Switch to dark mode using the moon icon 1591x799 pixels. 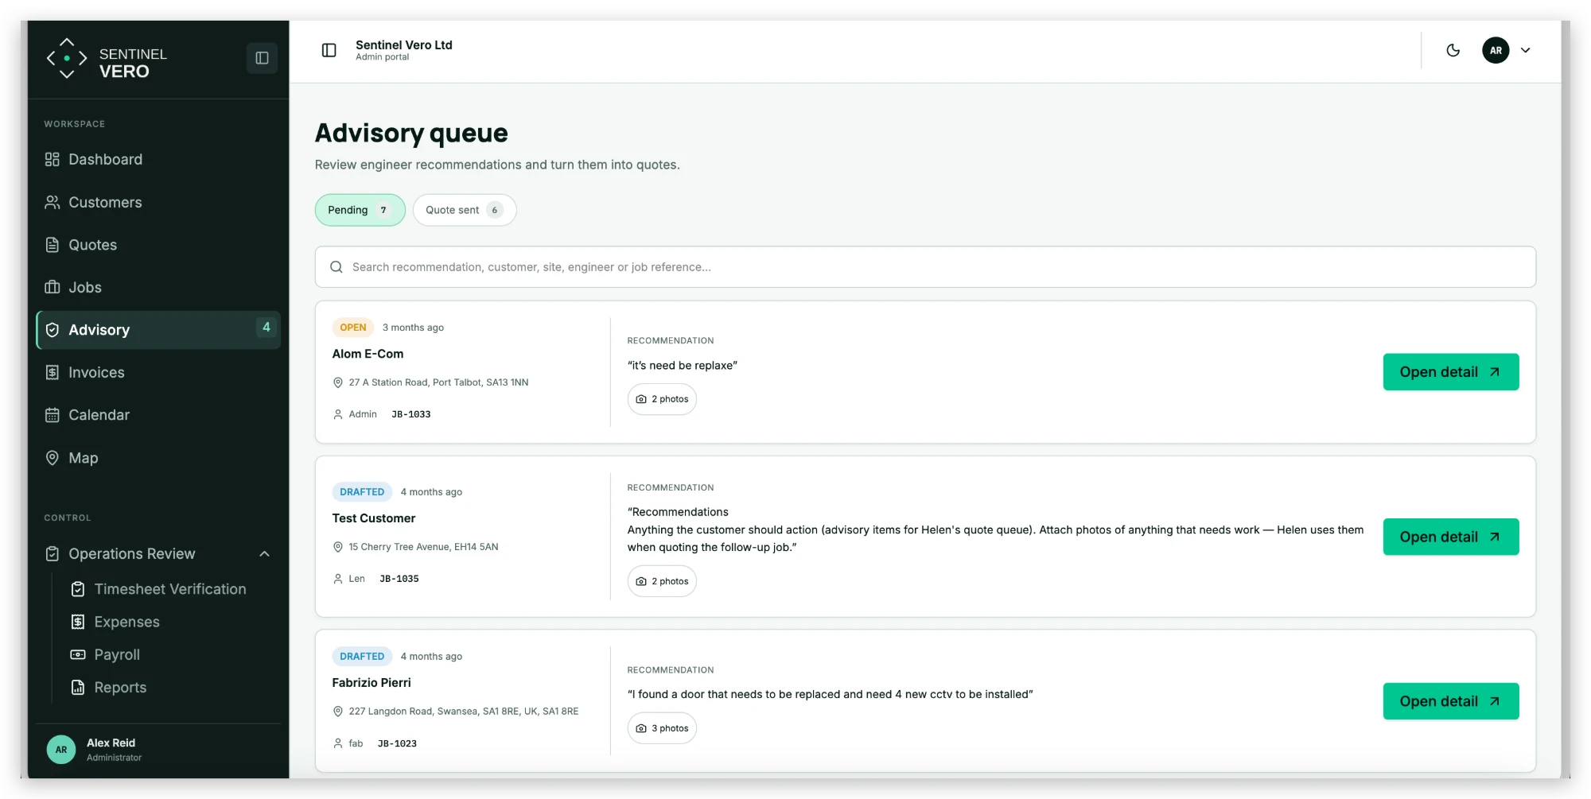[1453, 50]
